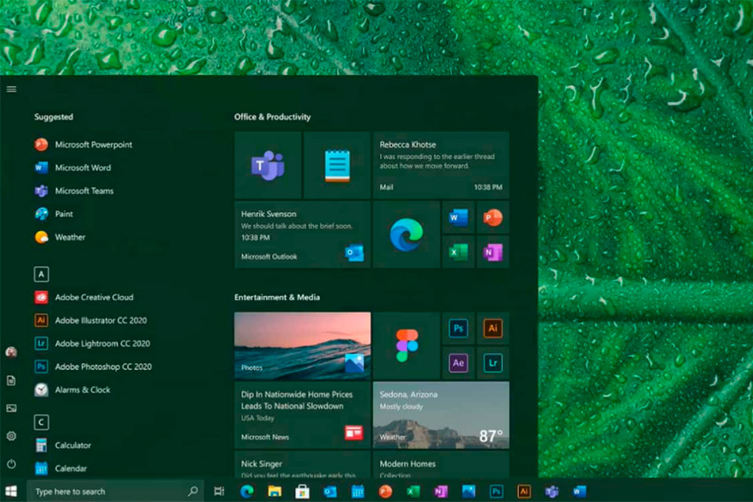Launch the Microsoft Edge tile

[x=406, y=235]
